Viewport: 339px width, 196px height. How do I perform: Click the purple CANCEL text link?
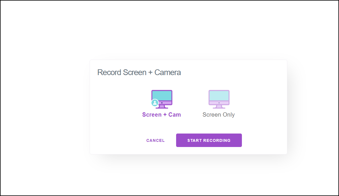click(x=155, y=140)
